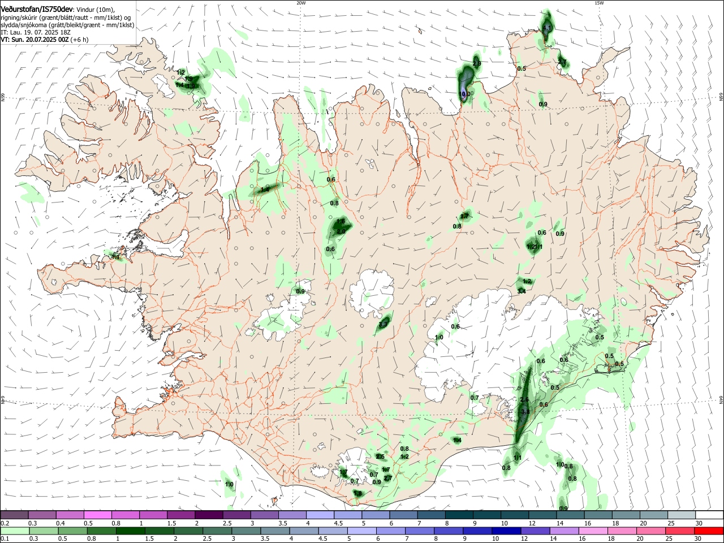
Task: Click the '2.6' precipitation value on the map
Action: pyautogui.click(x=524, y=400)
